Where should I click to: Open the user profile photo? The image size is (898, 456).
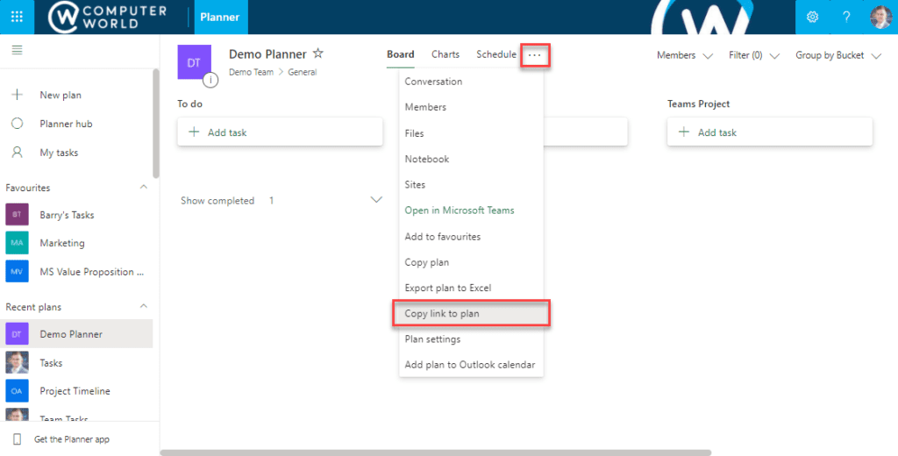880,17
